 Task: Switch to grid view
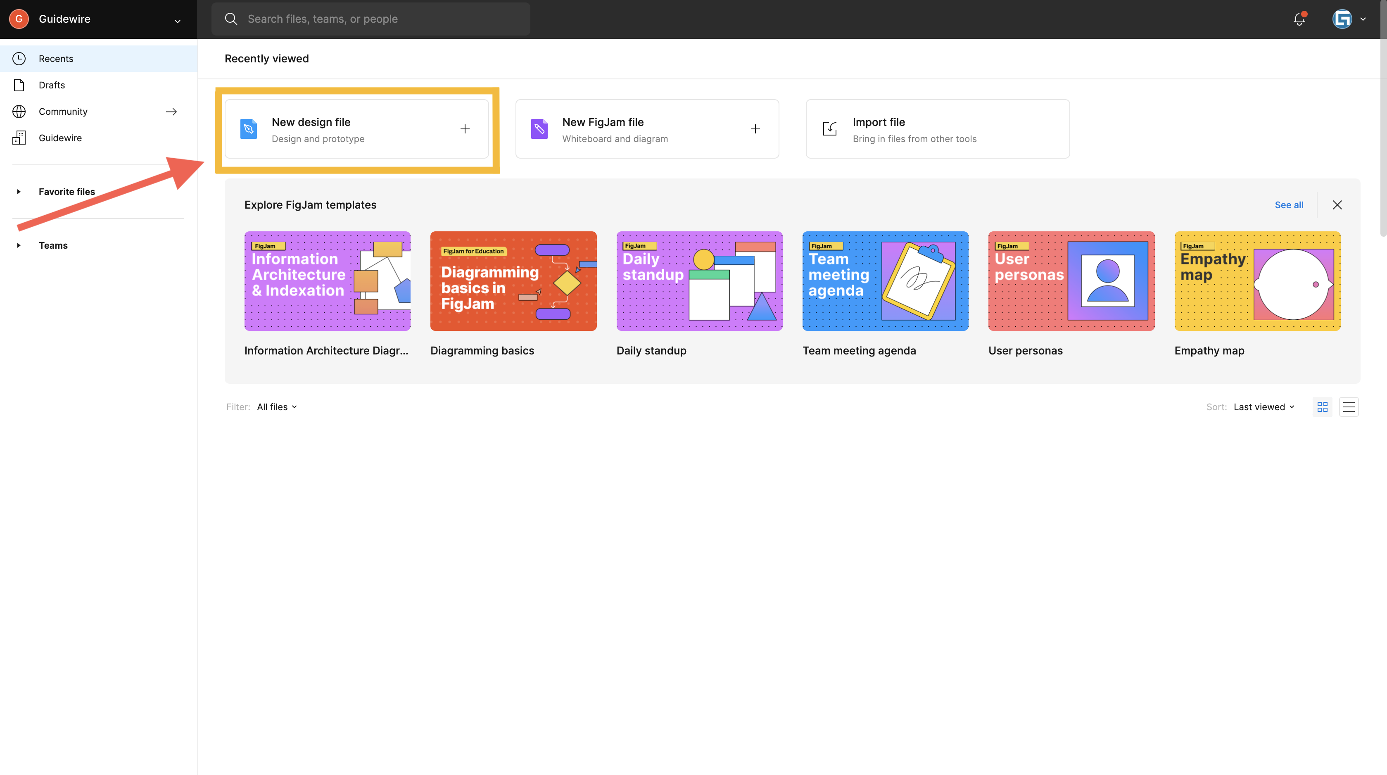[1323, 407]
